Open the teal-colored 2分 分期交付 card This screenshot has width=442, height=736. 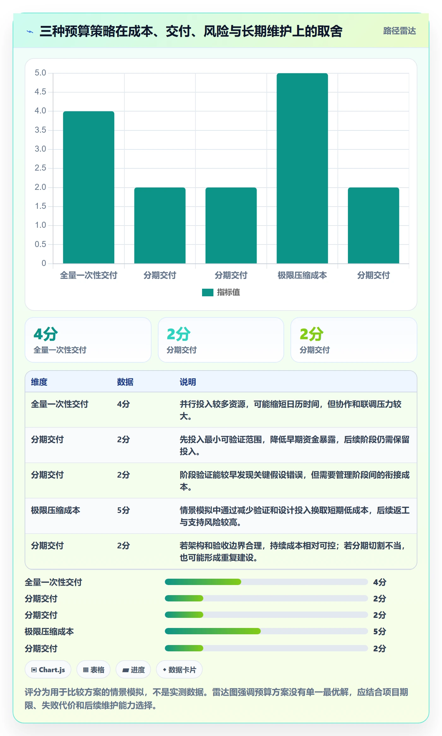[221, 340]
